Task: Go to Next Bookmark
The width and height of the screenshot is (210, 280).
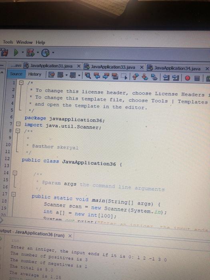Action: point(145,77)
